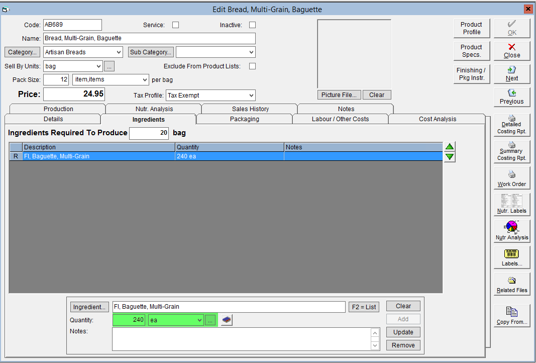Move ingredient down with green arrow

pos(450,157)
